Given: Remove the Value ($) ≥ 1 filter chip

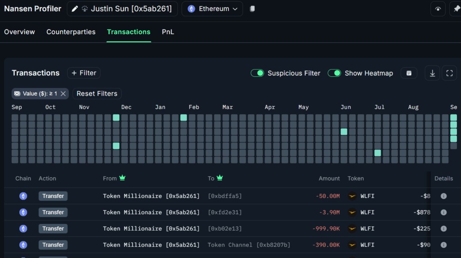Looking at the screenshot, I should (x=63, y=93).
